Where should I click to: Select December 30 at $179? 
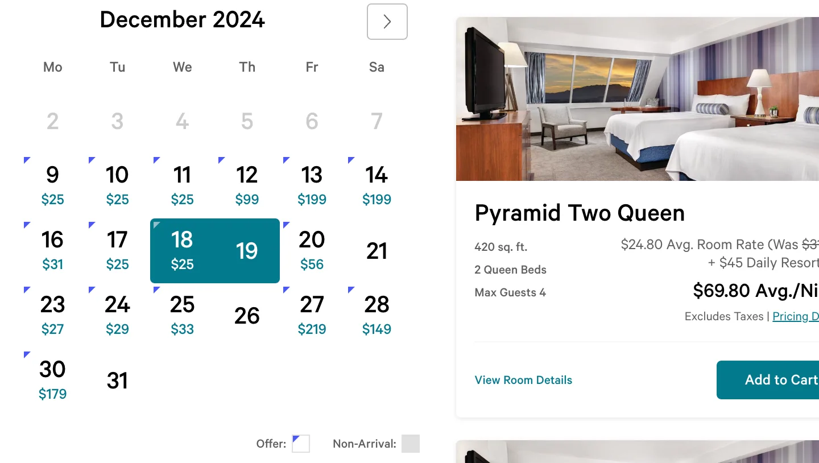(x=52, y=379)
